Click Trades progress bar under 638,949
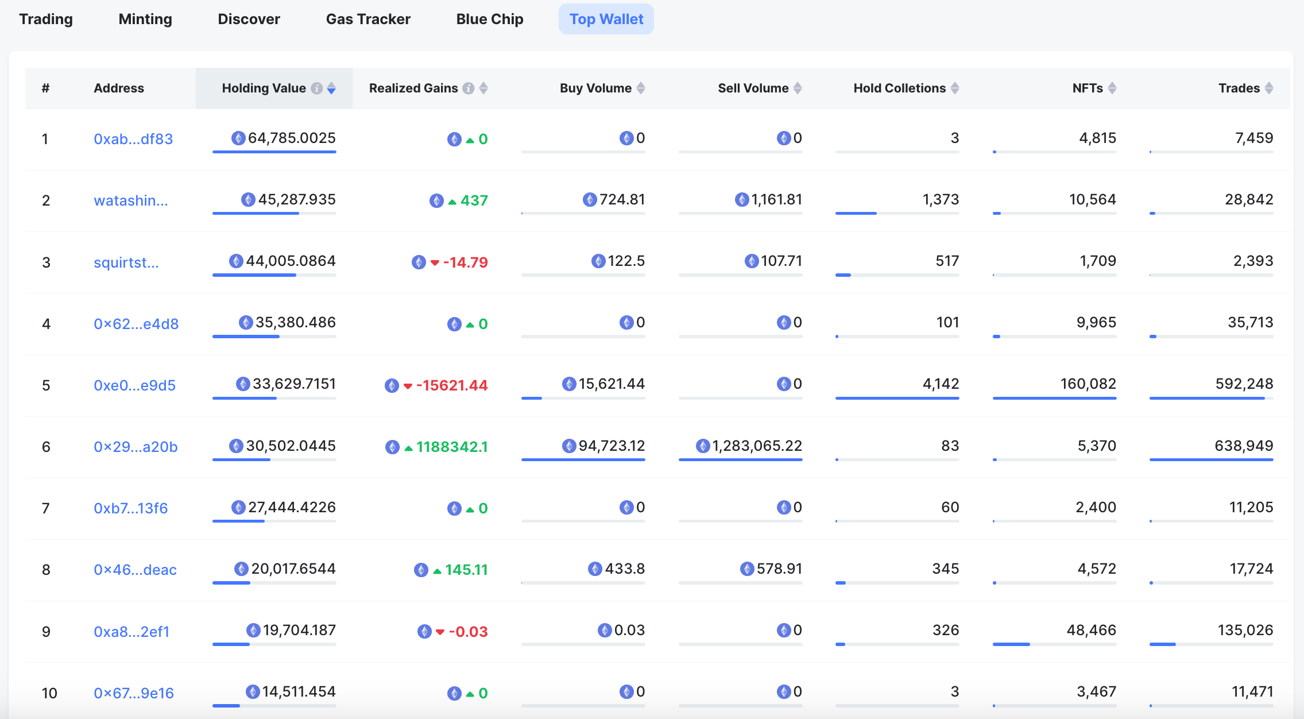The height and width of the screenshot is (719, 1304). tap(1212, 459)
